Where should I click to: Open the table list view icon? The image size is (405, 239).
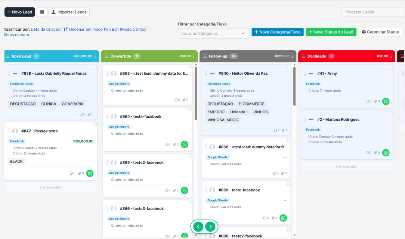coord(41,12)
